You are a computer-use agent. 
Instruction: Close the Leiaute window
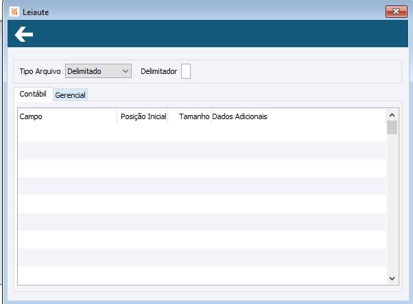(397, 12)
